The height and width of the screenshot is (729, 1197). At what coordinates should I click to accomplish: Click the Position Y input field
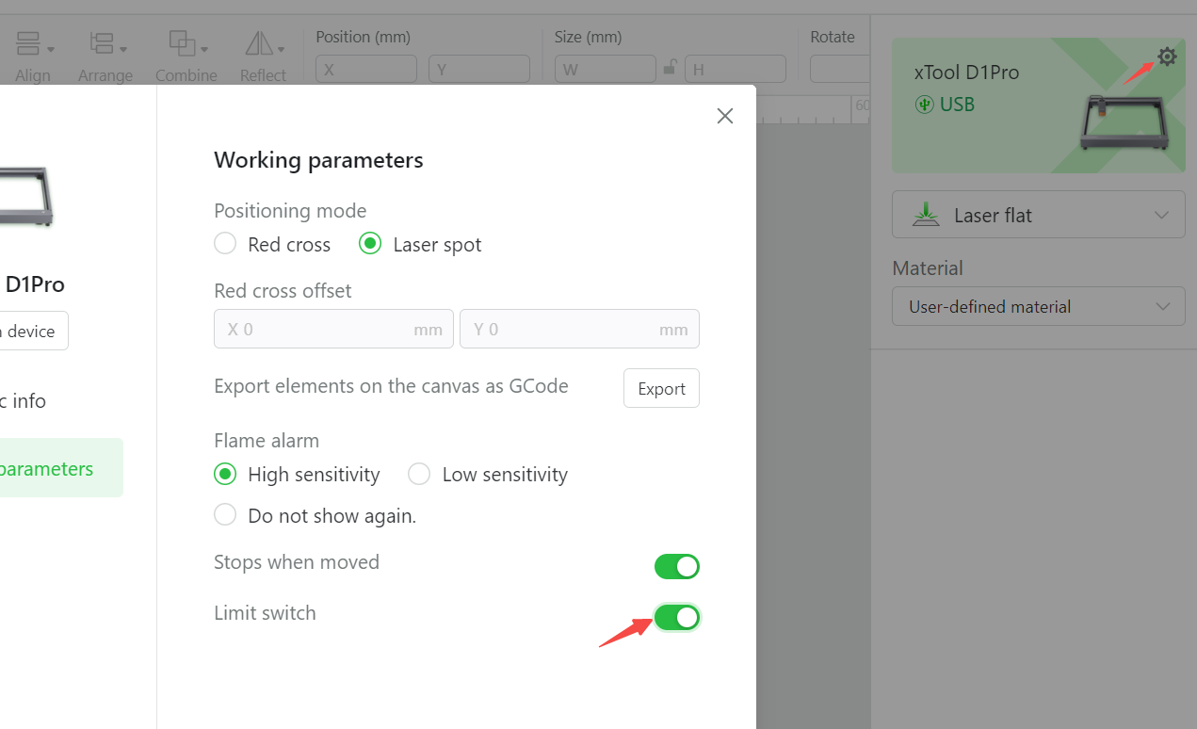[479, 69]
